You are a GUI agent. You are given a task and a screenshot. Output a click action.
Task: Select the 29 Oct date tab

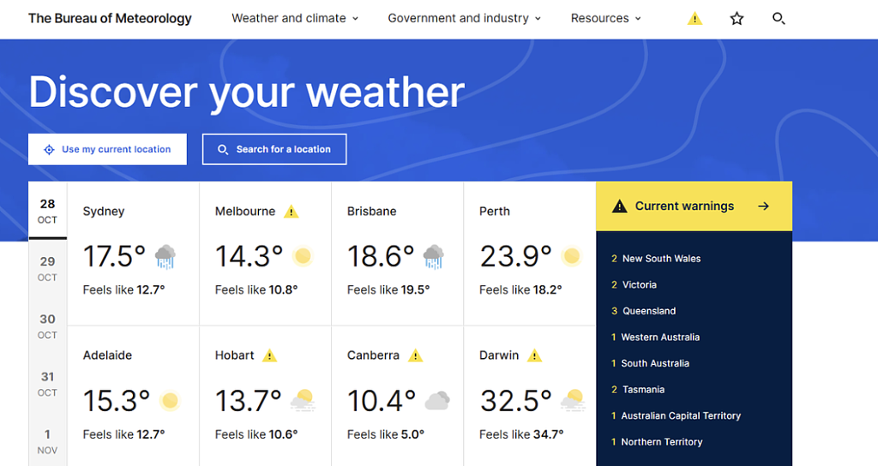(48, 268)
